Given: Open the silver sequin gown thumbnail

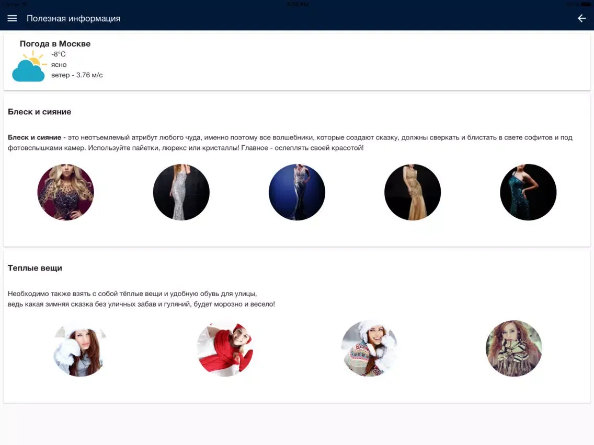Looking at the screenshot, I should [181, 192].
